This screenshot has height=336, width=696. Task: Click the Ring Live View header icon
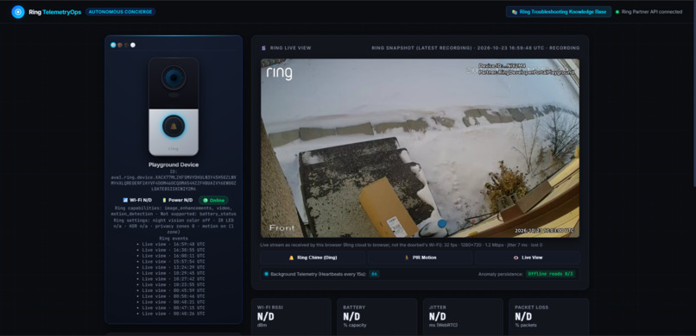click(263, 47)
